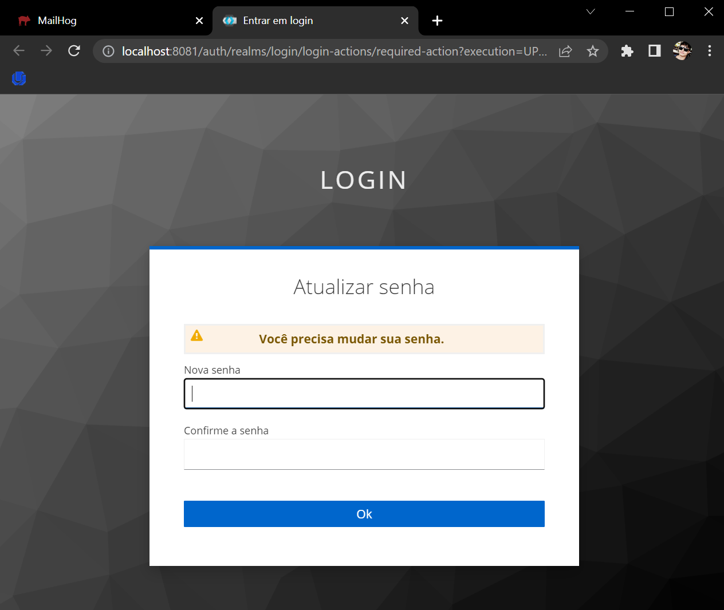Close the MailHog tab

click(x=199, y=21)
